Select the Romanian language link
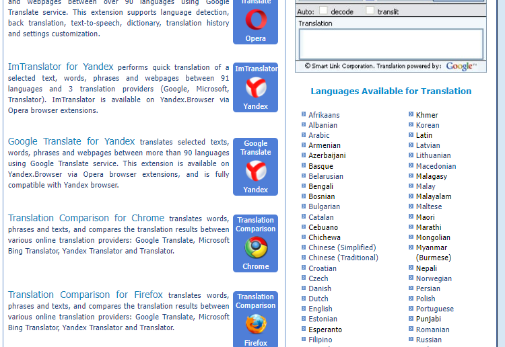 (432, 330)
